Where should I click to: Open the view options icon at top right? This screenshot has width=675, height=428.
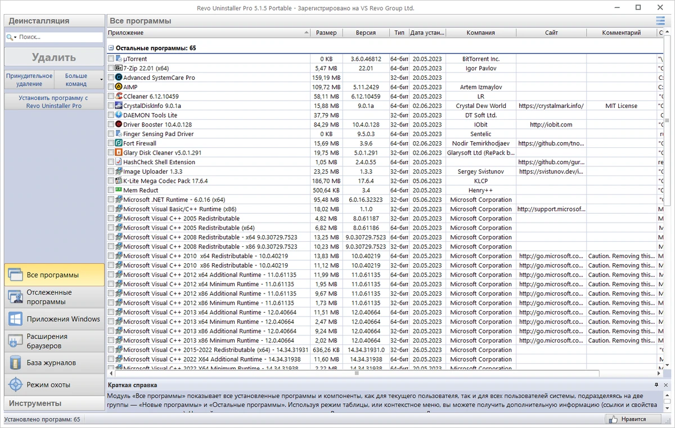tap(660, 21)
